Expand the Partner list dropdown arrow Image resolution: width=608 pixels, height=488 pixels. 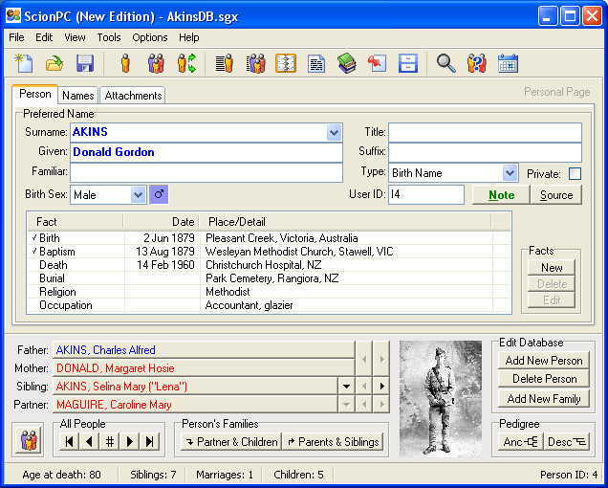tap(346, 405)
